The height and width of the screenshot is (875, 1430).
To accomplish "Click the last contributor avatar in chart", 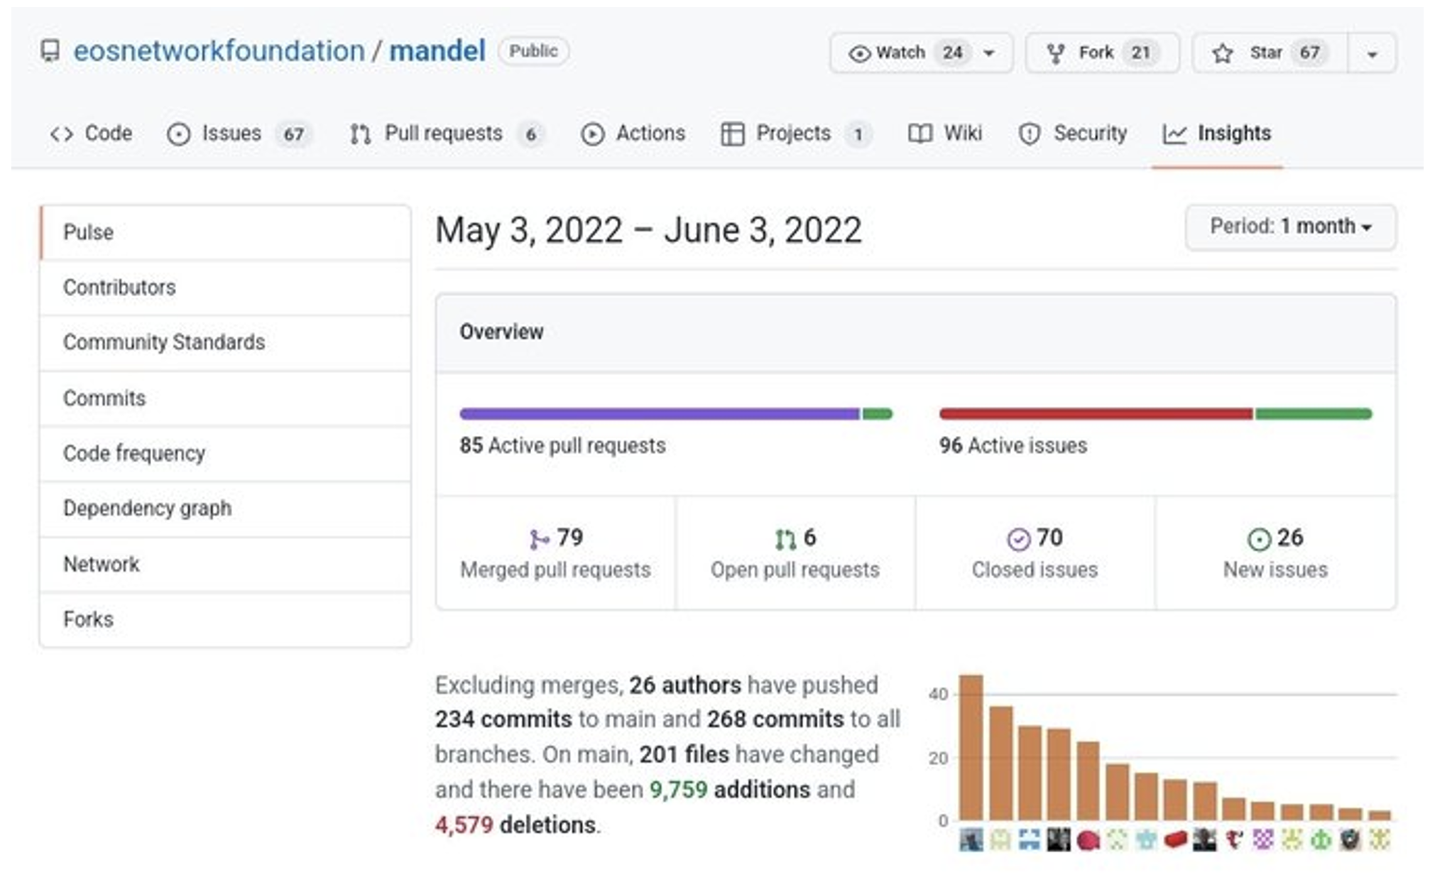I will (1380, 840).
